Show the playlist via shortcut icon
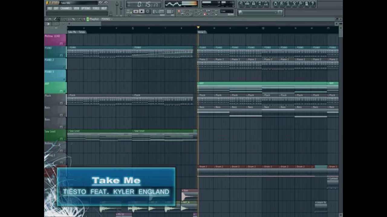 tap(241, 4)
